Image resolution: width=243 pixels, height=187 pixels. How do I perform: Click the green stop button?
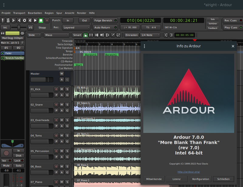[x=41, y=20]
